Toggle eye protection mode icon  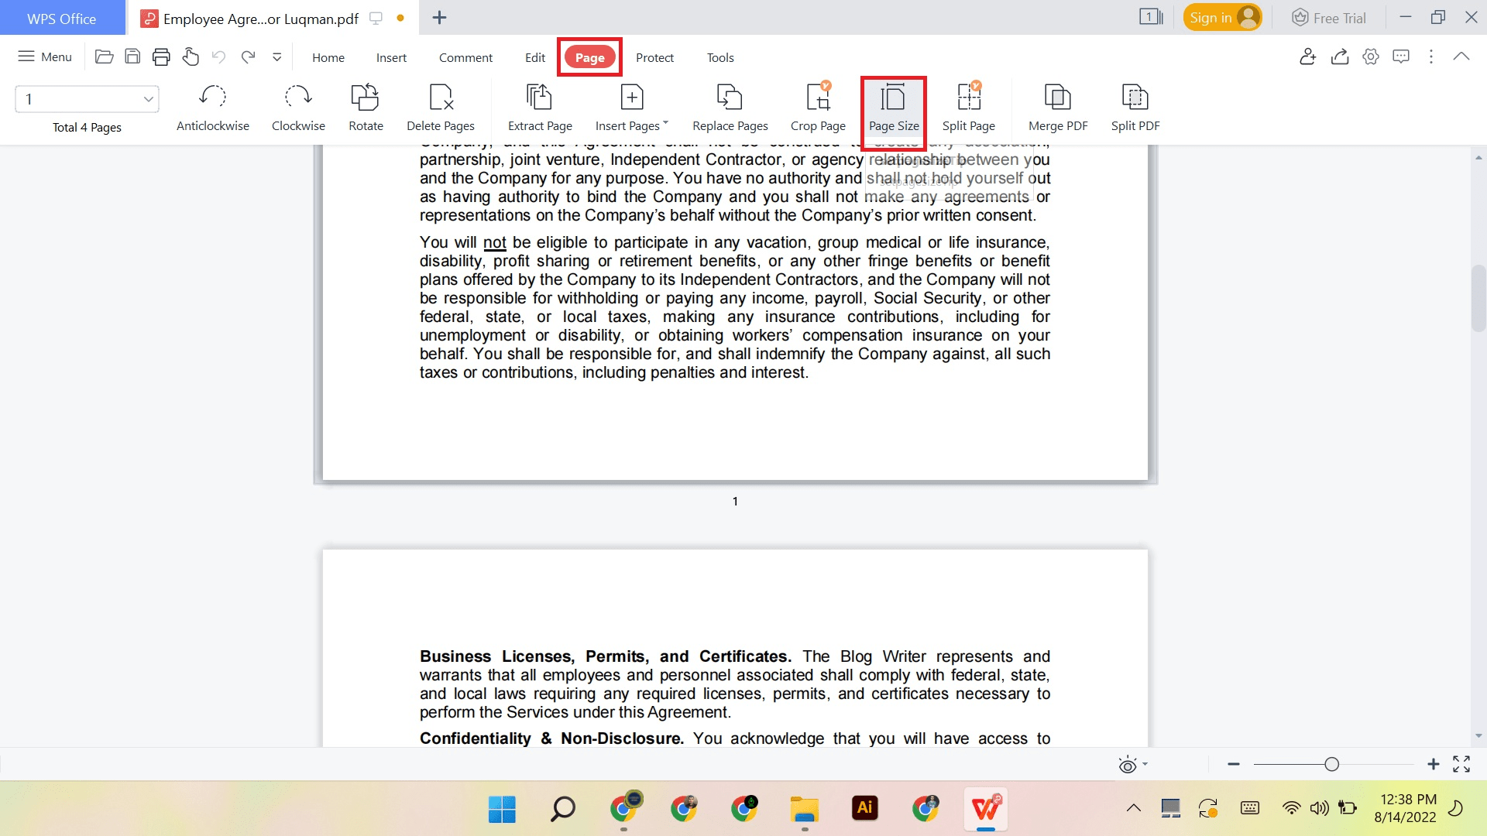point(1128,765)
